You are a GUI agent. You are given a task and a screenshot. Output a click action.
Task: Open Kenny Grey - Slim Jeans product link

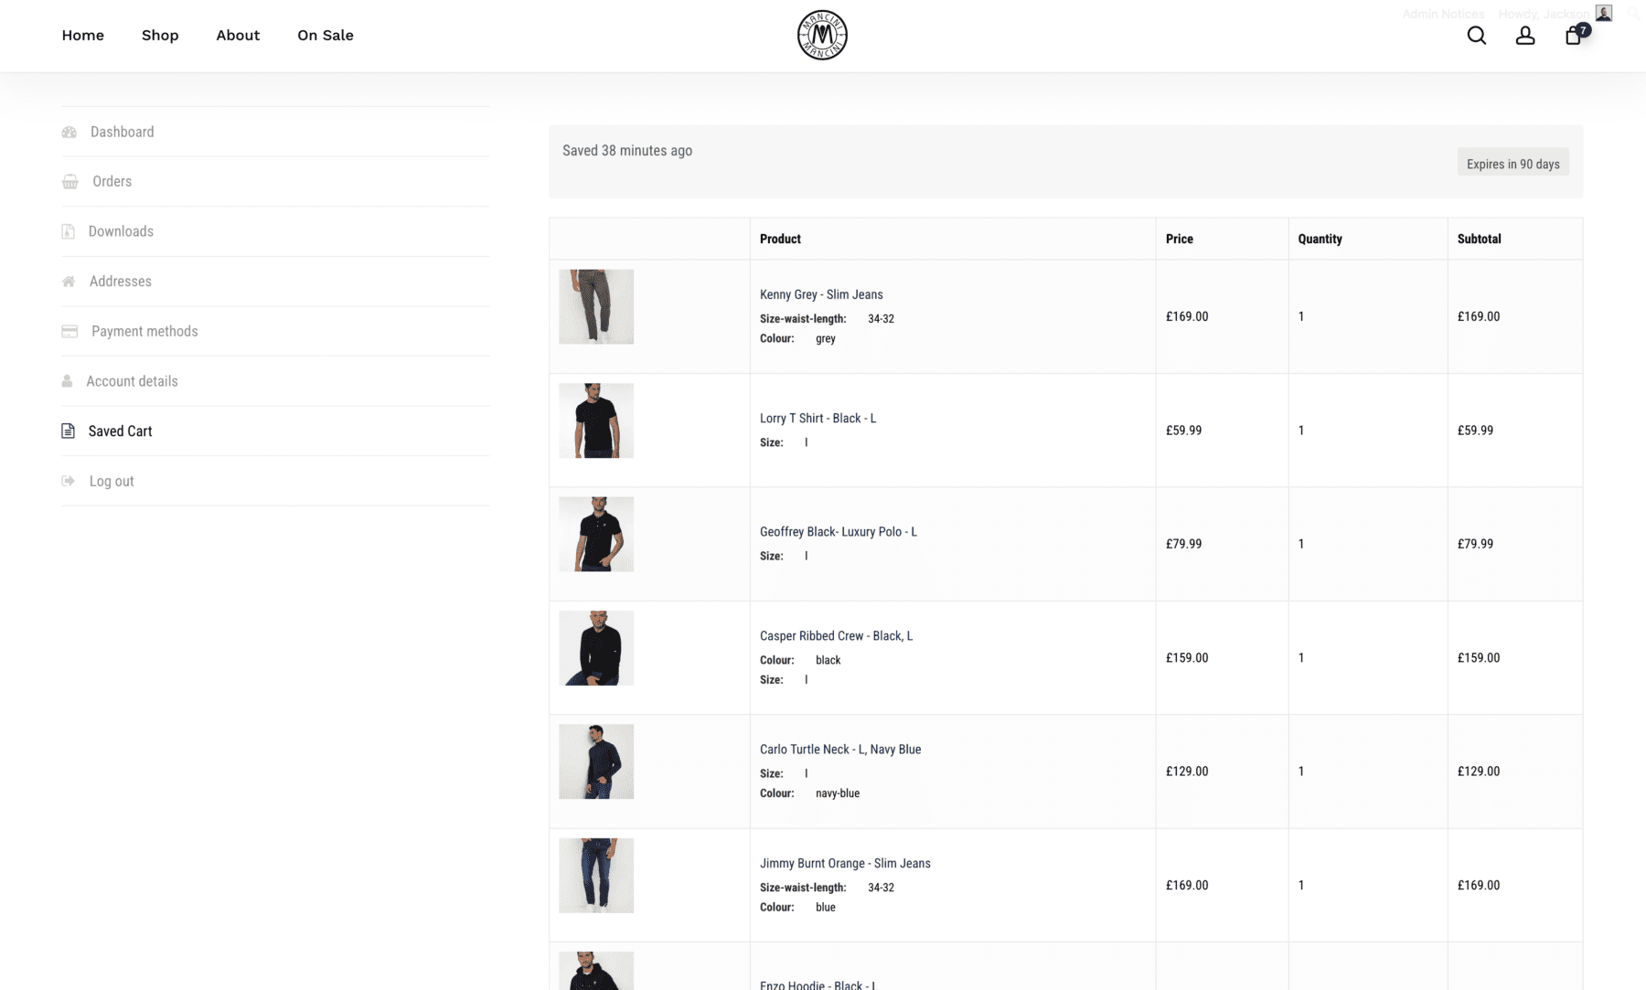820,294
